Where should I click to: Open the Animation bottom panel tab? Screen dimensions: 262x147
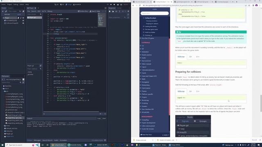[63, 140]
